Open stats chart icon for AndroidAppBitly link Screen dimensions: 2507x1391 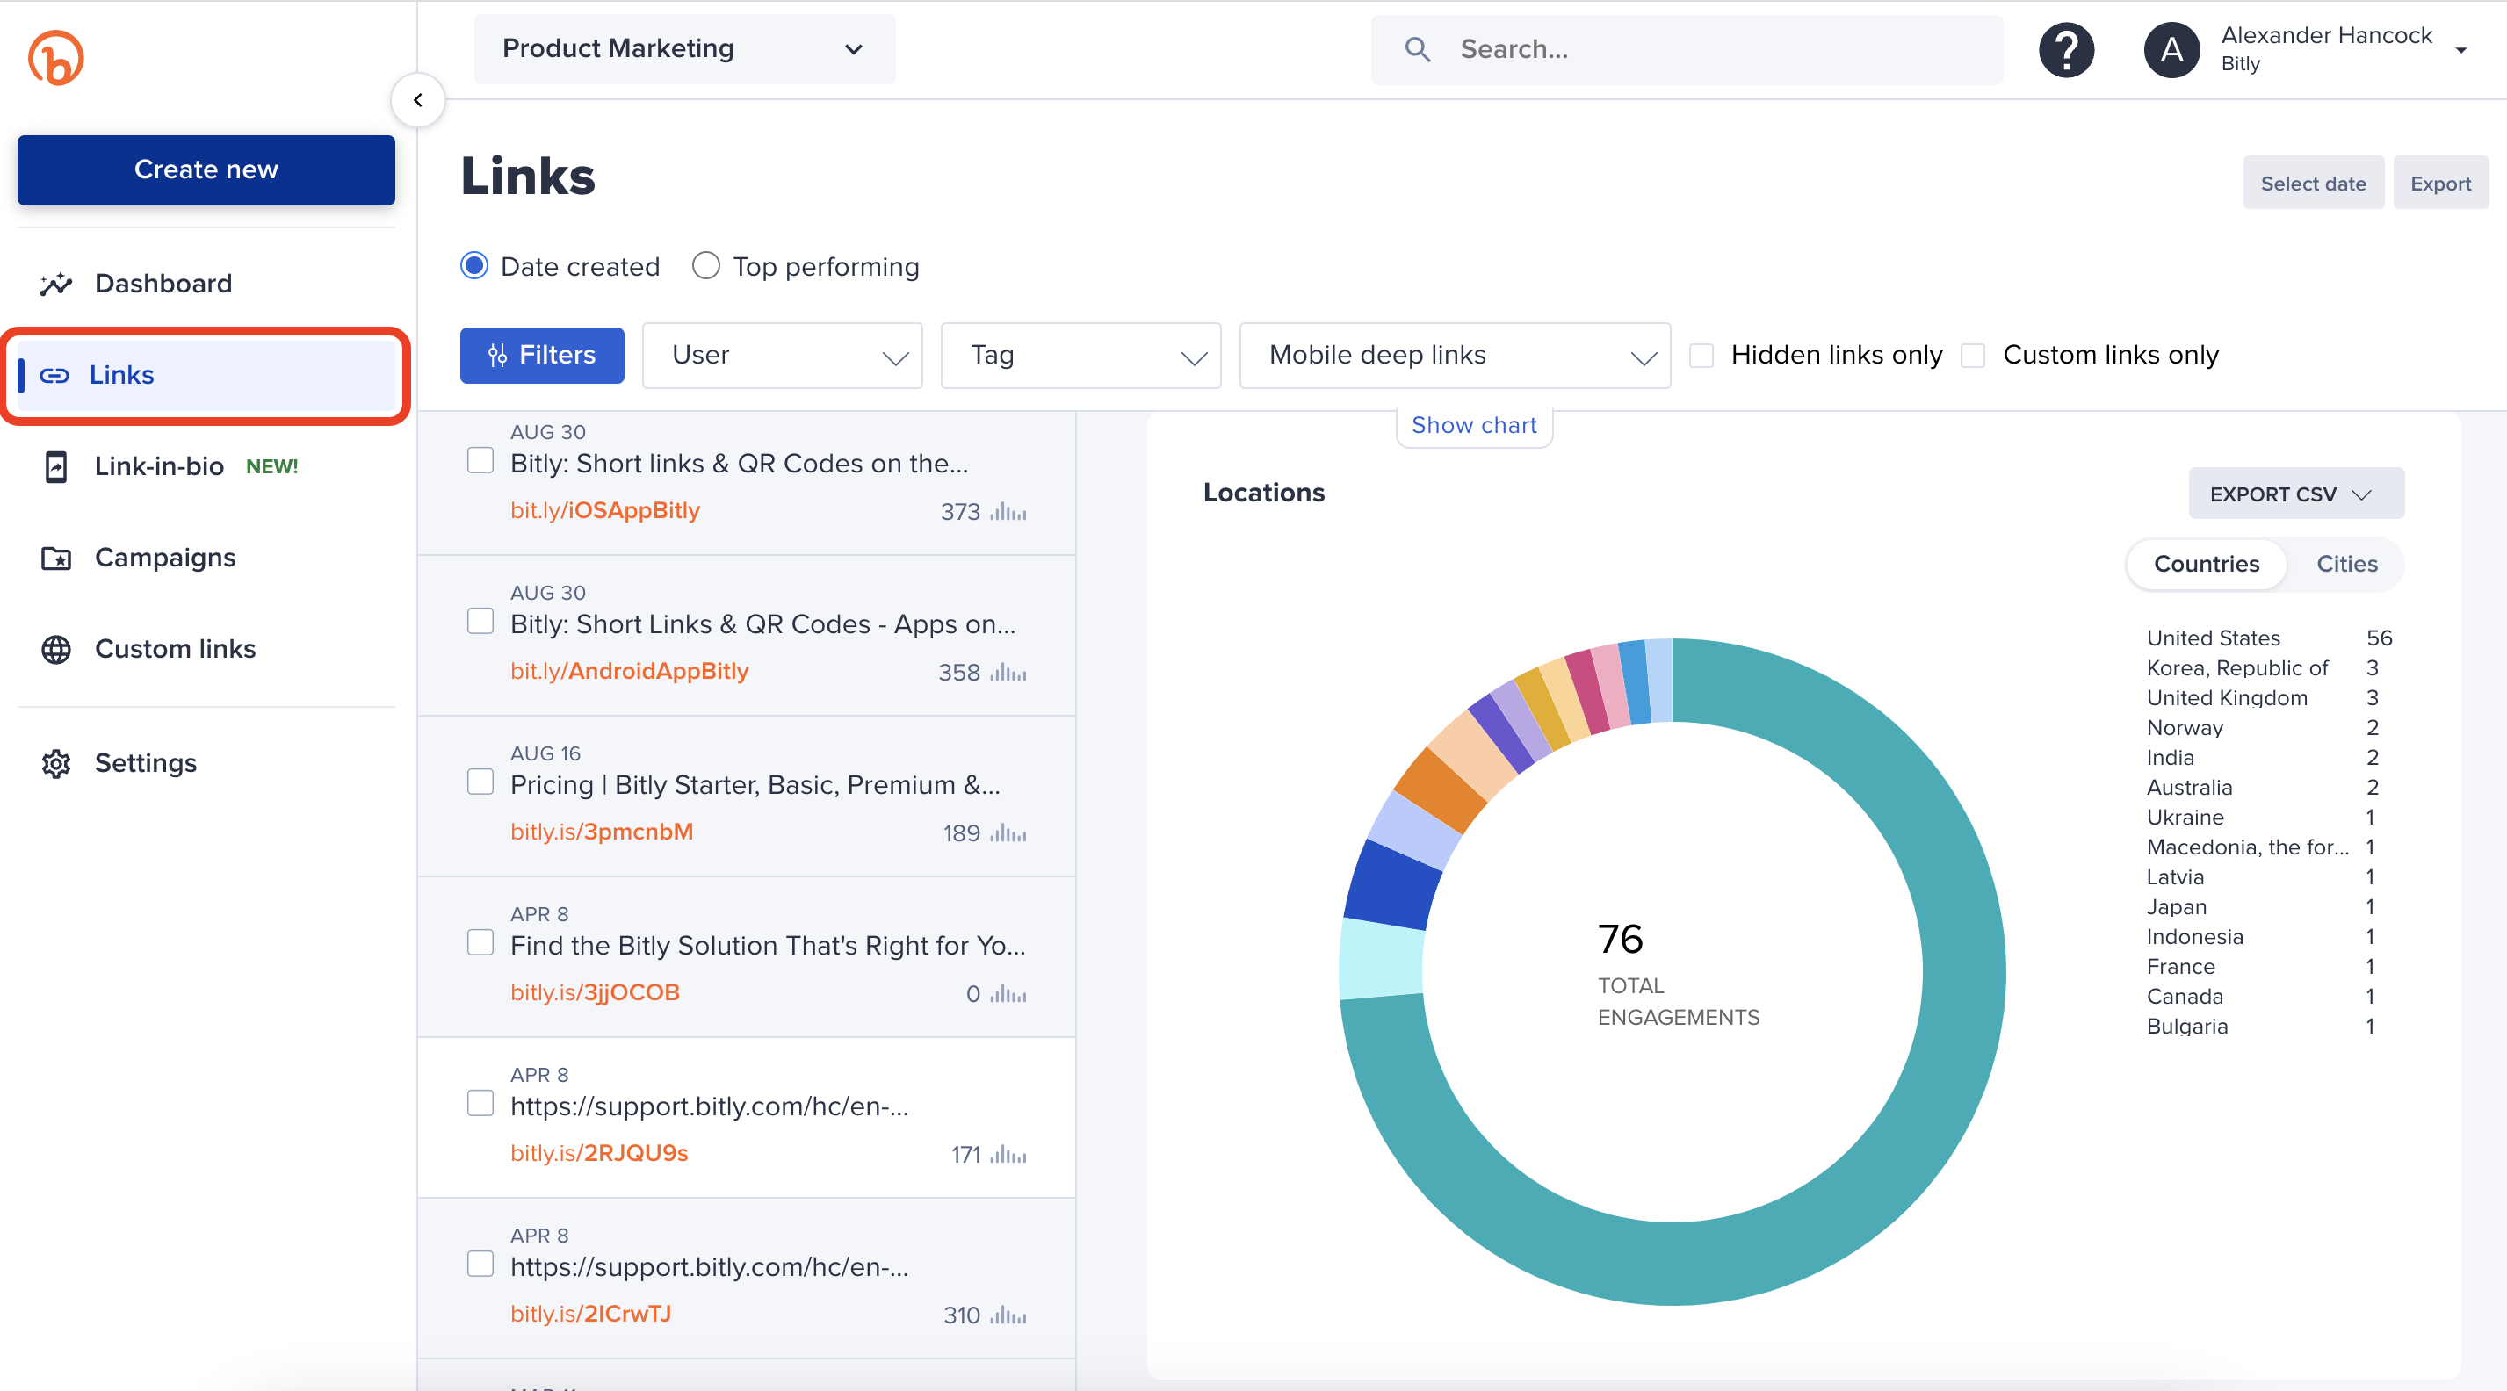pyautogui.click(x=1008, y=672)
